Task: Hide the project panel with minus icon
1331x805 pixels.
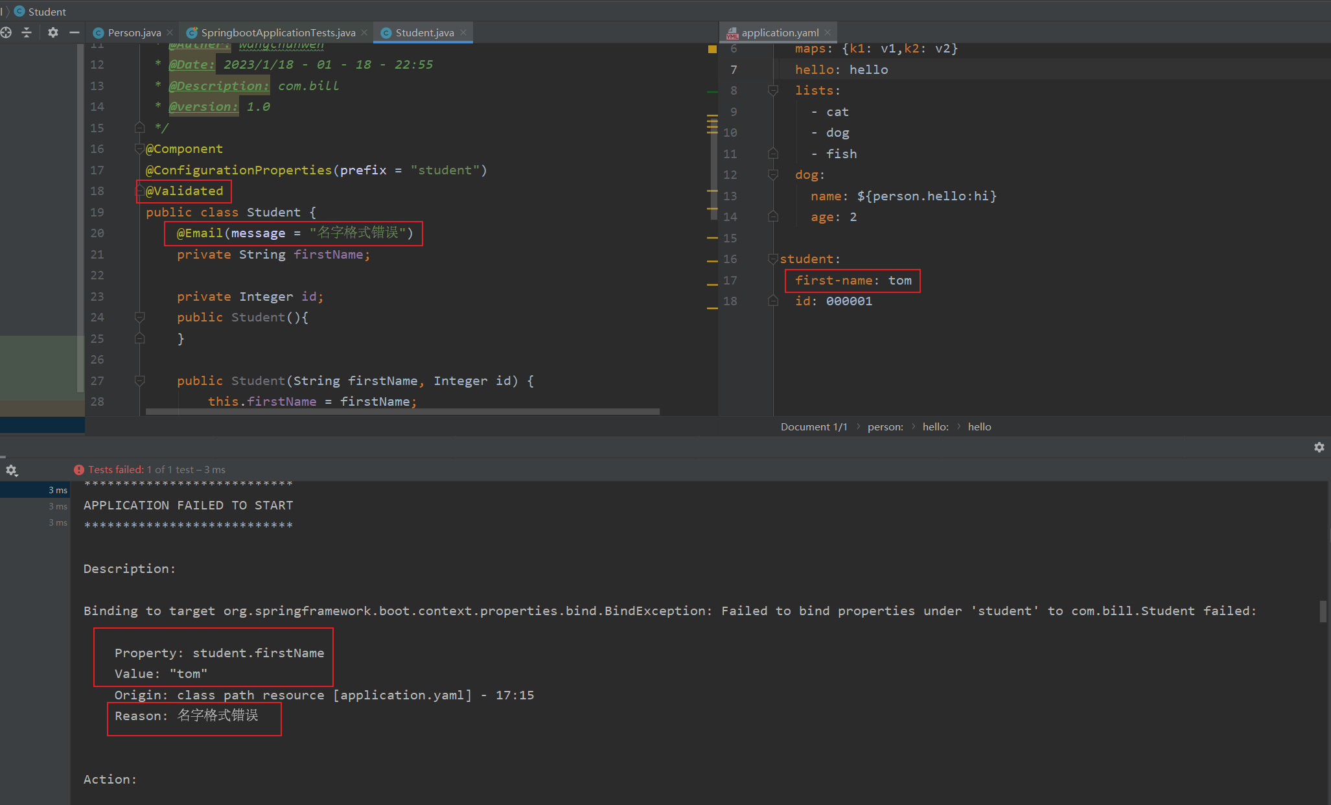Action: [x=75, y=32]
